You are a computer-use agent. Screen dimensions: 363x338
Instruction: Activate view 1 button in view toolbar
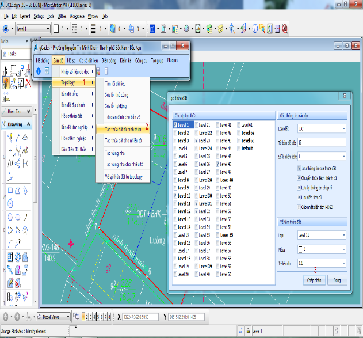(82, 317)
